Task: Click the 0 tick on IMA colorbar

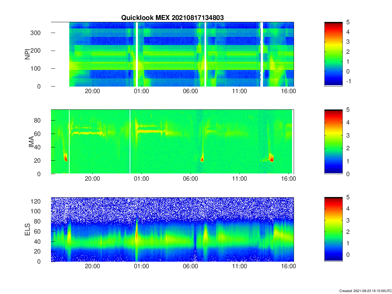Action: pos(348,174)
